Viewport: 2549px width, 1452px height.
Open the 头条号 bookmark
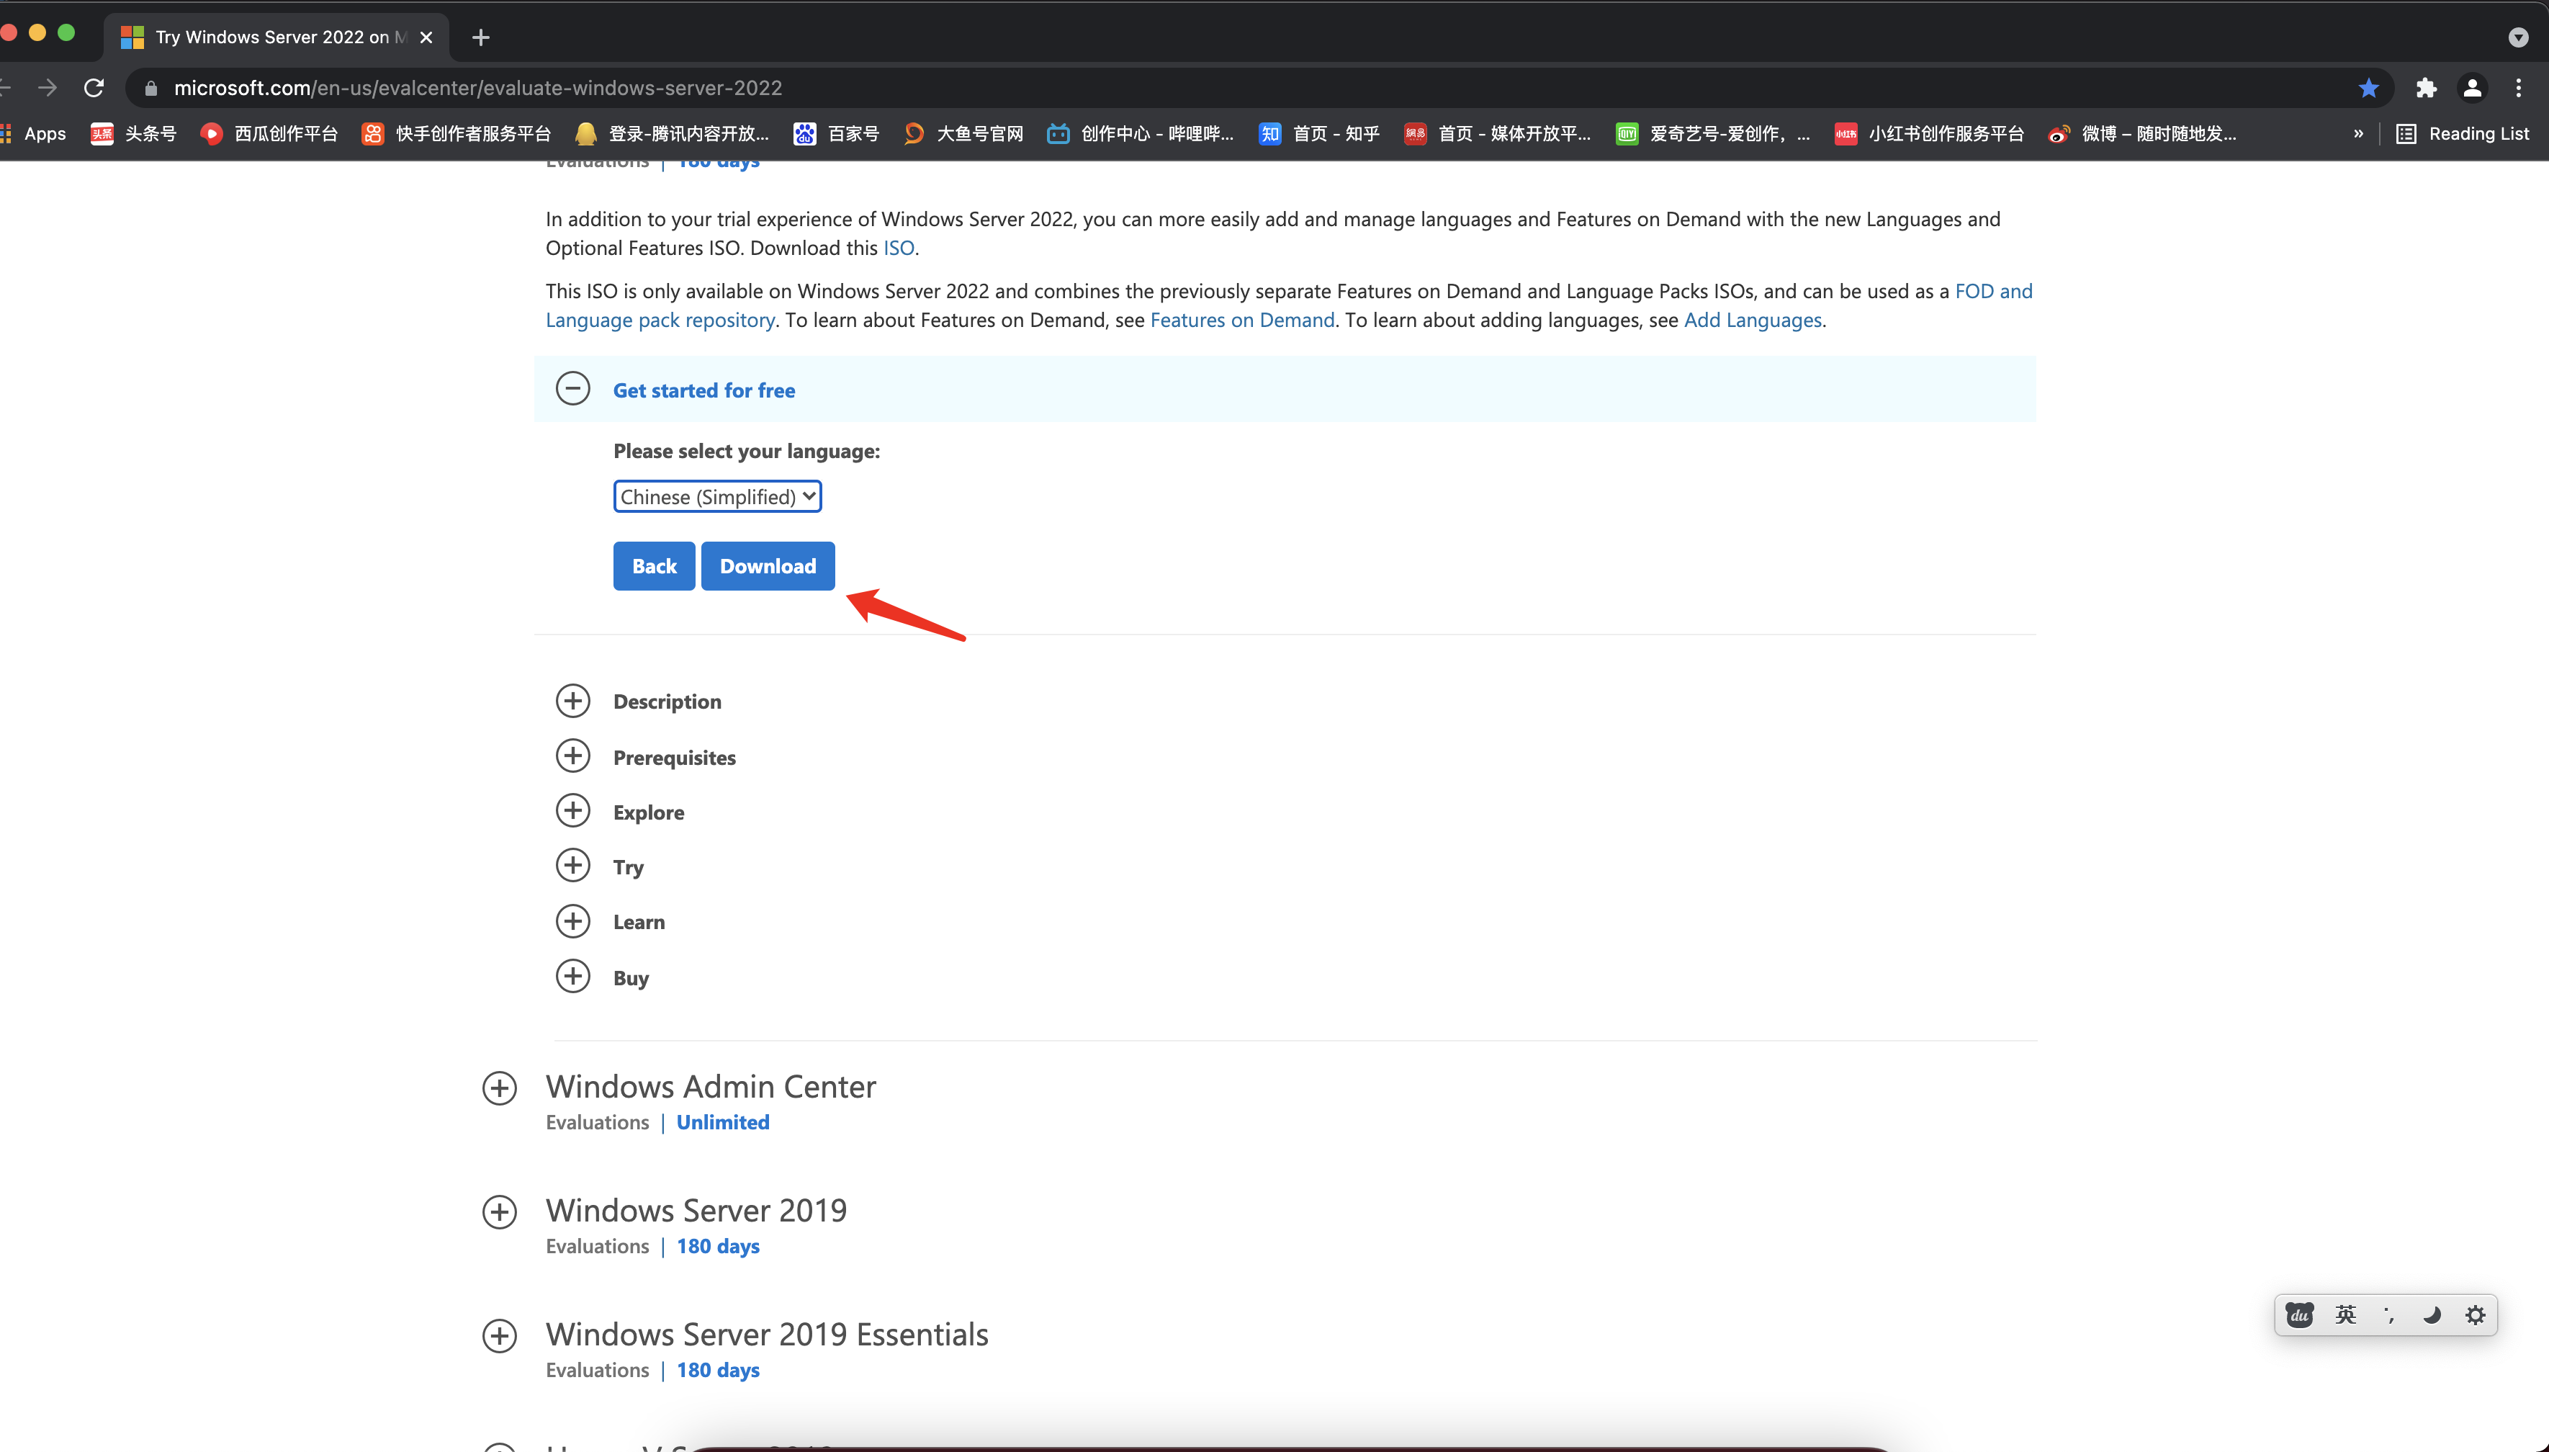click(134, 134)
